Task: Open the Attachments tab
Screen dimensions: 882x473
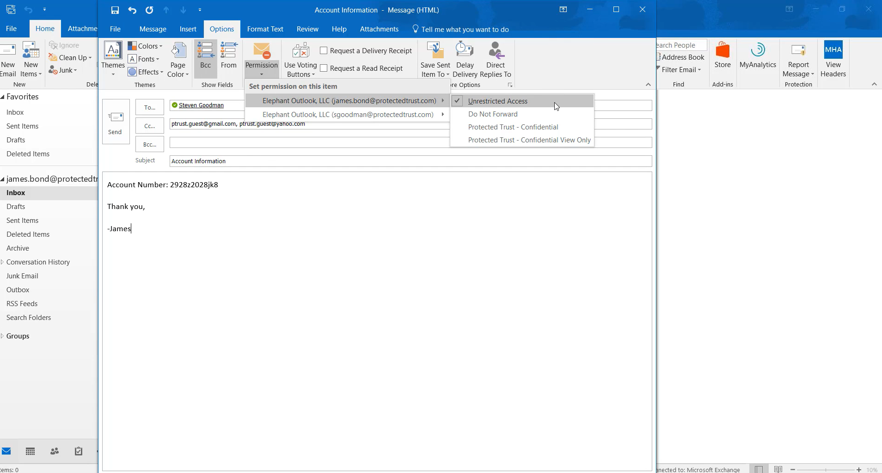Action: pos(379,29)
